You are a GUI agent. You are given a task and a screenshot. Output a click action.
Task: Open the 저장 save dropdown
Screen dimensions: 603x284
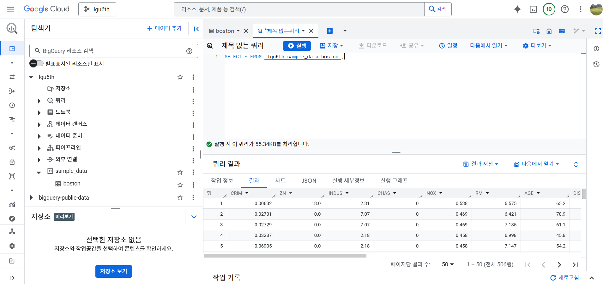click(331, 46)
